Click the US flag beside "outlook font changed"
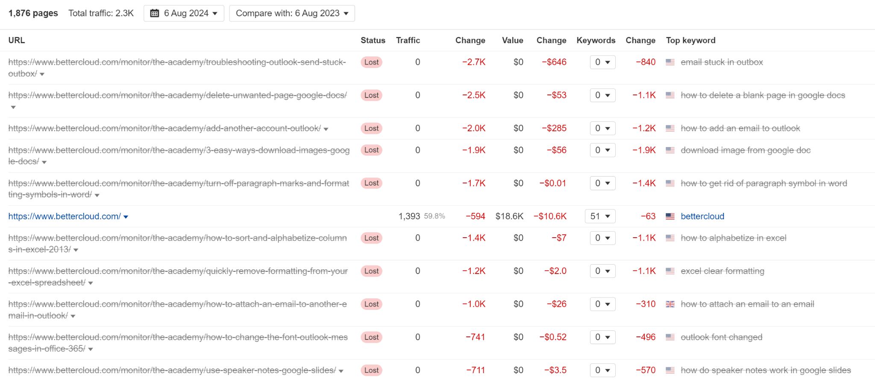Image resolution: width=875 pixels, height=380 pixels. point(671,337)
